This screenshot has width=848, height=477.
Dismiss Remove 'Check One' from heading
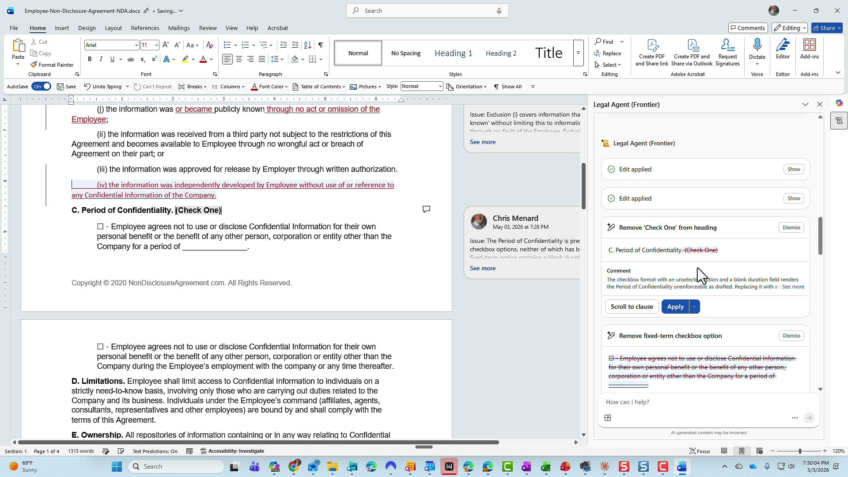(791, 227)
